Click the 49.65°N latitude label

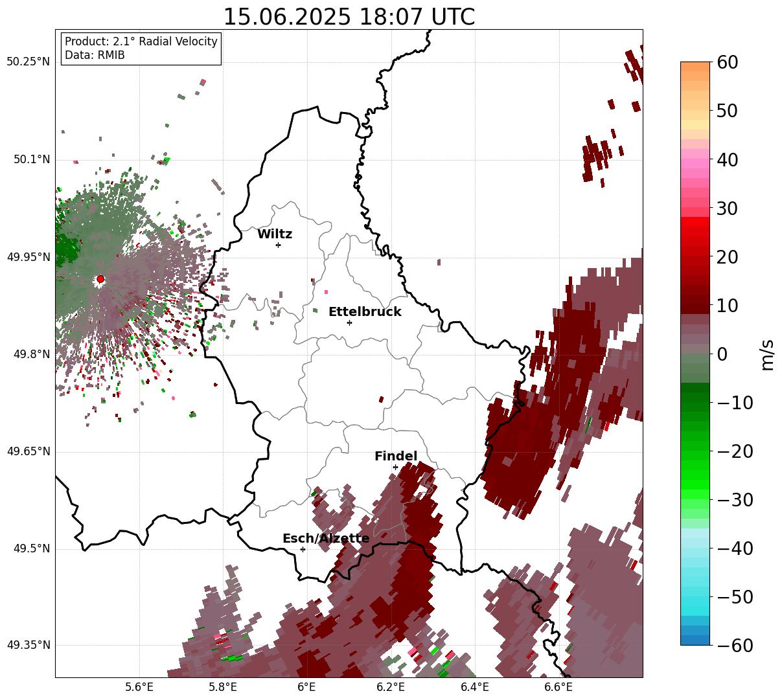[x=29, y=451]
